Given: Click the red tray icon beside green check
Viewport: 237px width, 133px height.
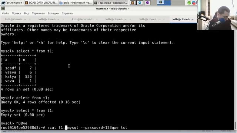Looking at the screenshot, I should [x=194, y=3].
